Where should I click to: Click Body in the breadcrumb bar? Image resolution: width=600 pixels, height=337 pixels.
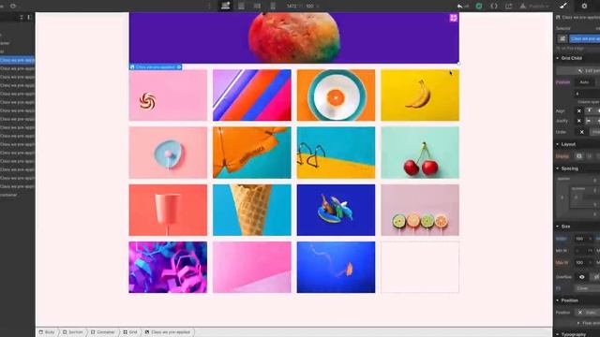(x=47, y=332)
